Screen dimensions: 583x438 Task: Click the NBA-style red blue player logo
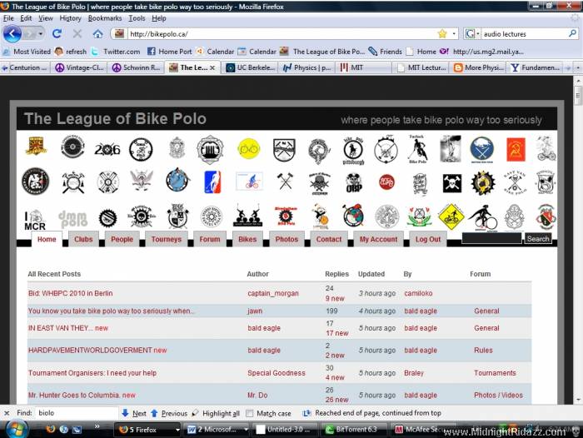(212, 182)
